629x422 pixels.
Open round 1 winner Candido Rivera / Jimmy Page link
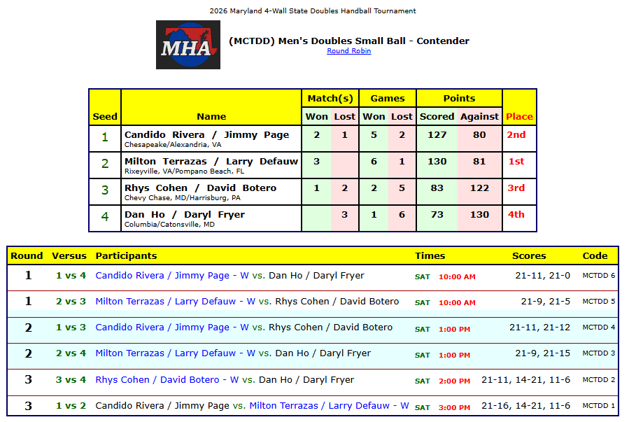point(171,276)
